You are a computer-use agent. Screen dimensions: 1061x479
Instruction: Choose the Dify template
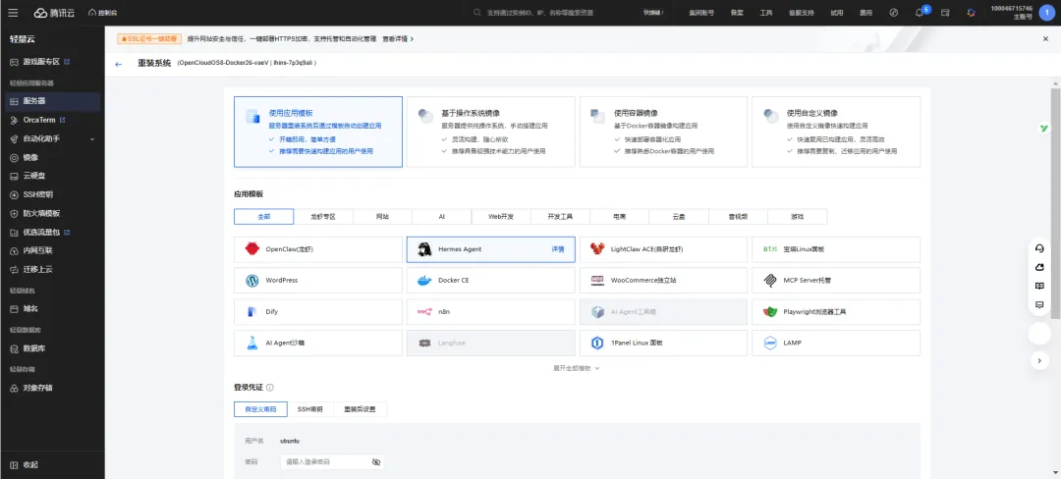click(x=318, y=312)
